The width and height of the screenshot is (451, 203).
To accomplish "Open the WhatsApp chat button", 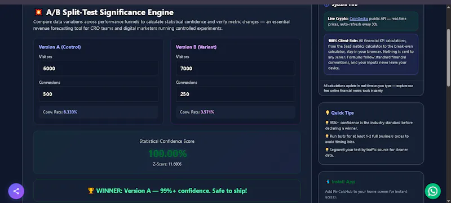I will (x=432, y=191).
